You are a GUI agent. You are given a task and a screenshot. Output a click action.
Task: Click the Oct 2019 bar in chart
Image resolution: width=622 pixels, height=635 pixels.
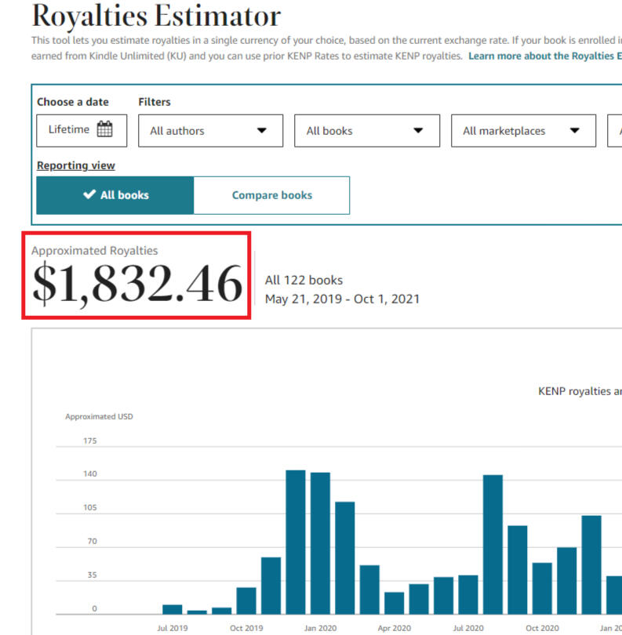[246, 601]
